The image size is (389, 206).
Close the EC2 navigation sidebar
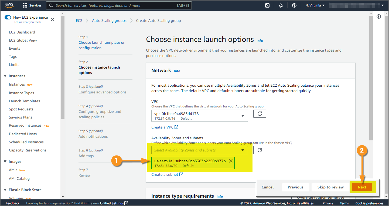[53, 19]
